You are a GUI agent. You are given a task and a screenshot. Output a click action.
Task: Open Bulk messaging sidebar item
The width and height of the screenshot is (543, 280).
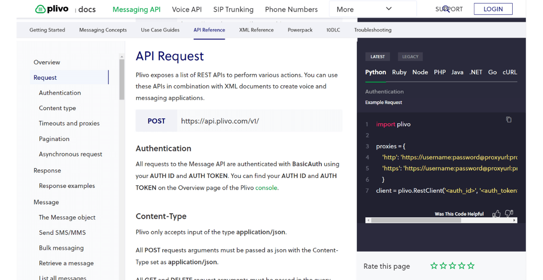click(61, 248)
